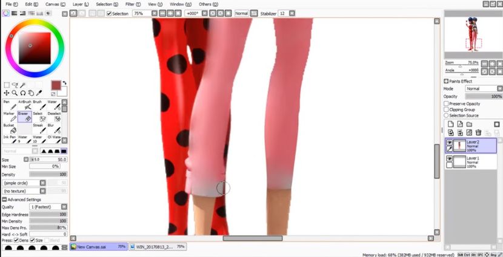
Task: Pick the Eyedropper color picker tool
Action: (x=39, y=93)
